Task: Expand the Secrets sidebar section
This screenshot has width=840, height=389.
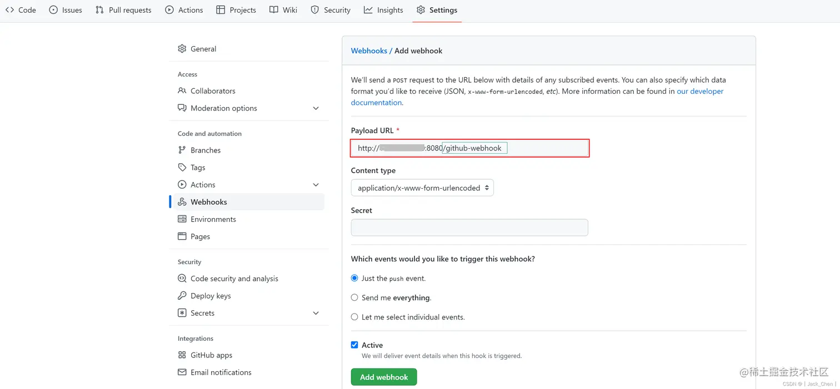Action: click(316, 313)
